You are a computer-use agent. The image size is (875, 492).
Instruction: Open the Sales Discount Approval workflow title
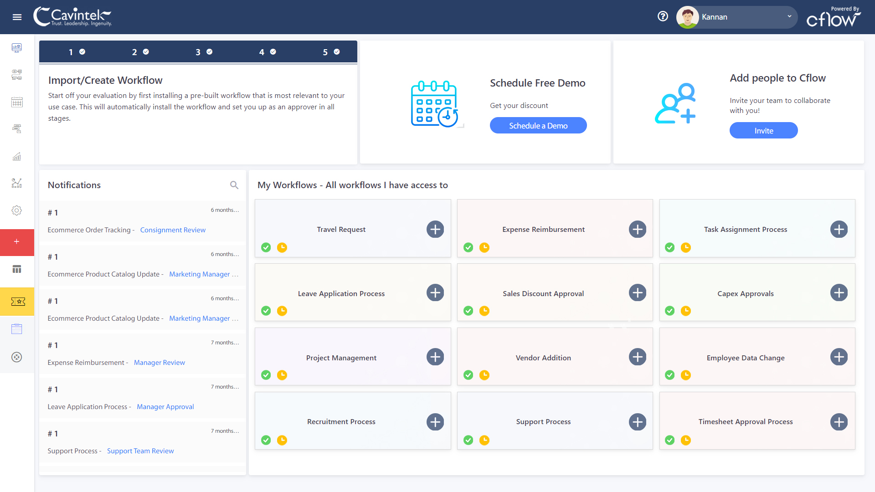(x=543, y=294)
